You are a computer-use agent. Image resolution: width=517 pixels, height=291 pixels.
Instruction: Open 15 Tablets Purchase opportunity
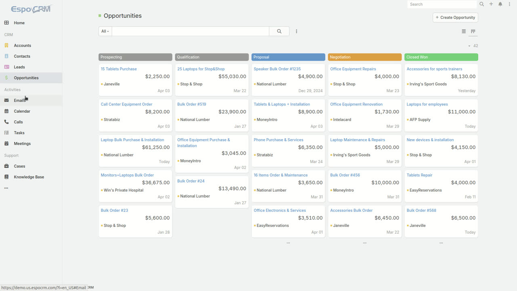[x=119, y=69]
